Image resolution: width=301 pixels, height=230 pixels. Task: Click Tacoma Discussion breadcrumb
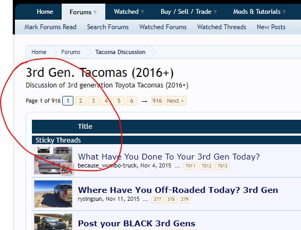(x=120, y=52)
